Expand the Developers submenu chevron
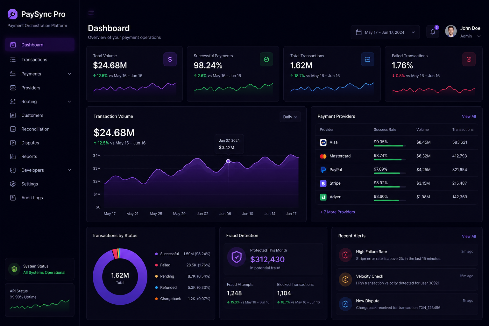Screen dimensions: 489x326 click(69, 170)
